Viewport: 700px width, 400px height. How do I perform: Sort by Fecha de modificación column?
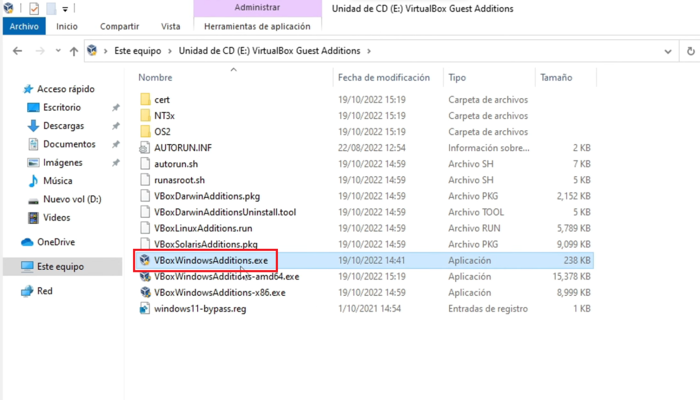(384, 77)
